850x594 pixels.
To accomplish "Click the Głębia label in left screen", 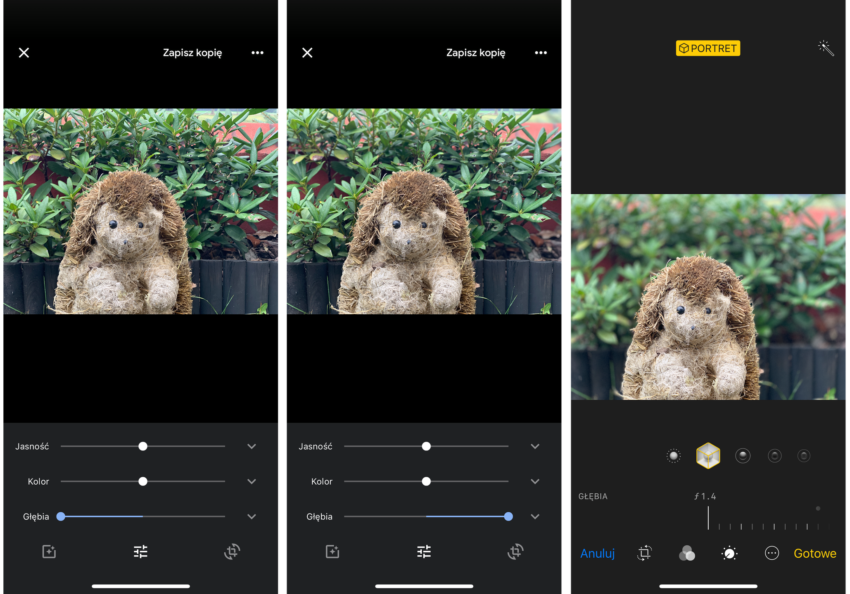I will [x=36, y=517].
